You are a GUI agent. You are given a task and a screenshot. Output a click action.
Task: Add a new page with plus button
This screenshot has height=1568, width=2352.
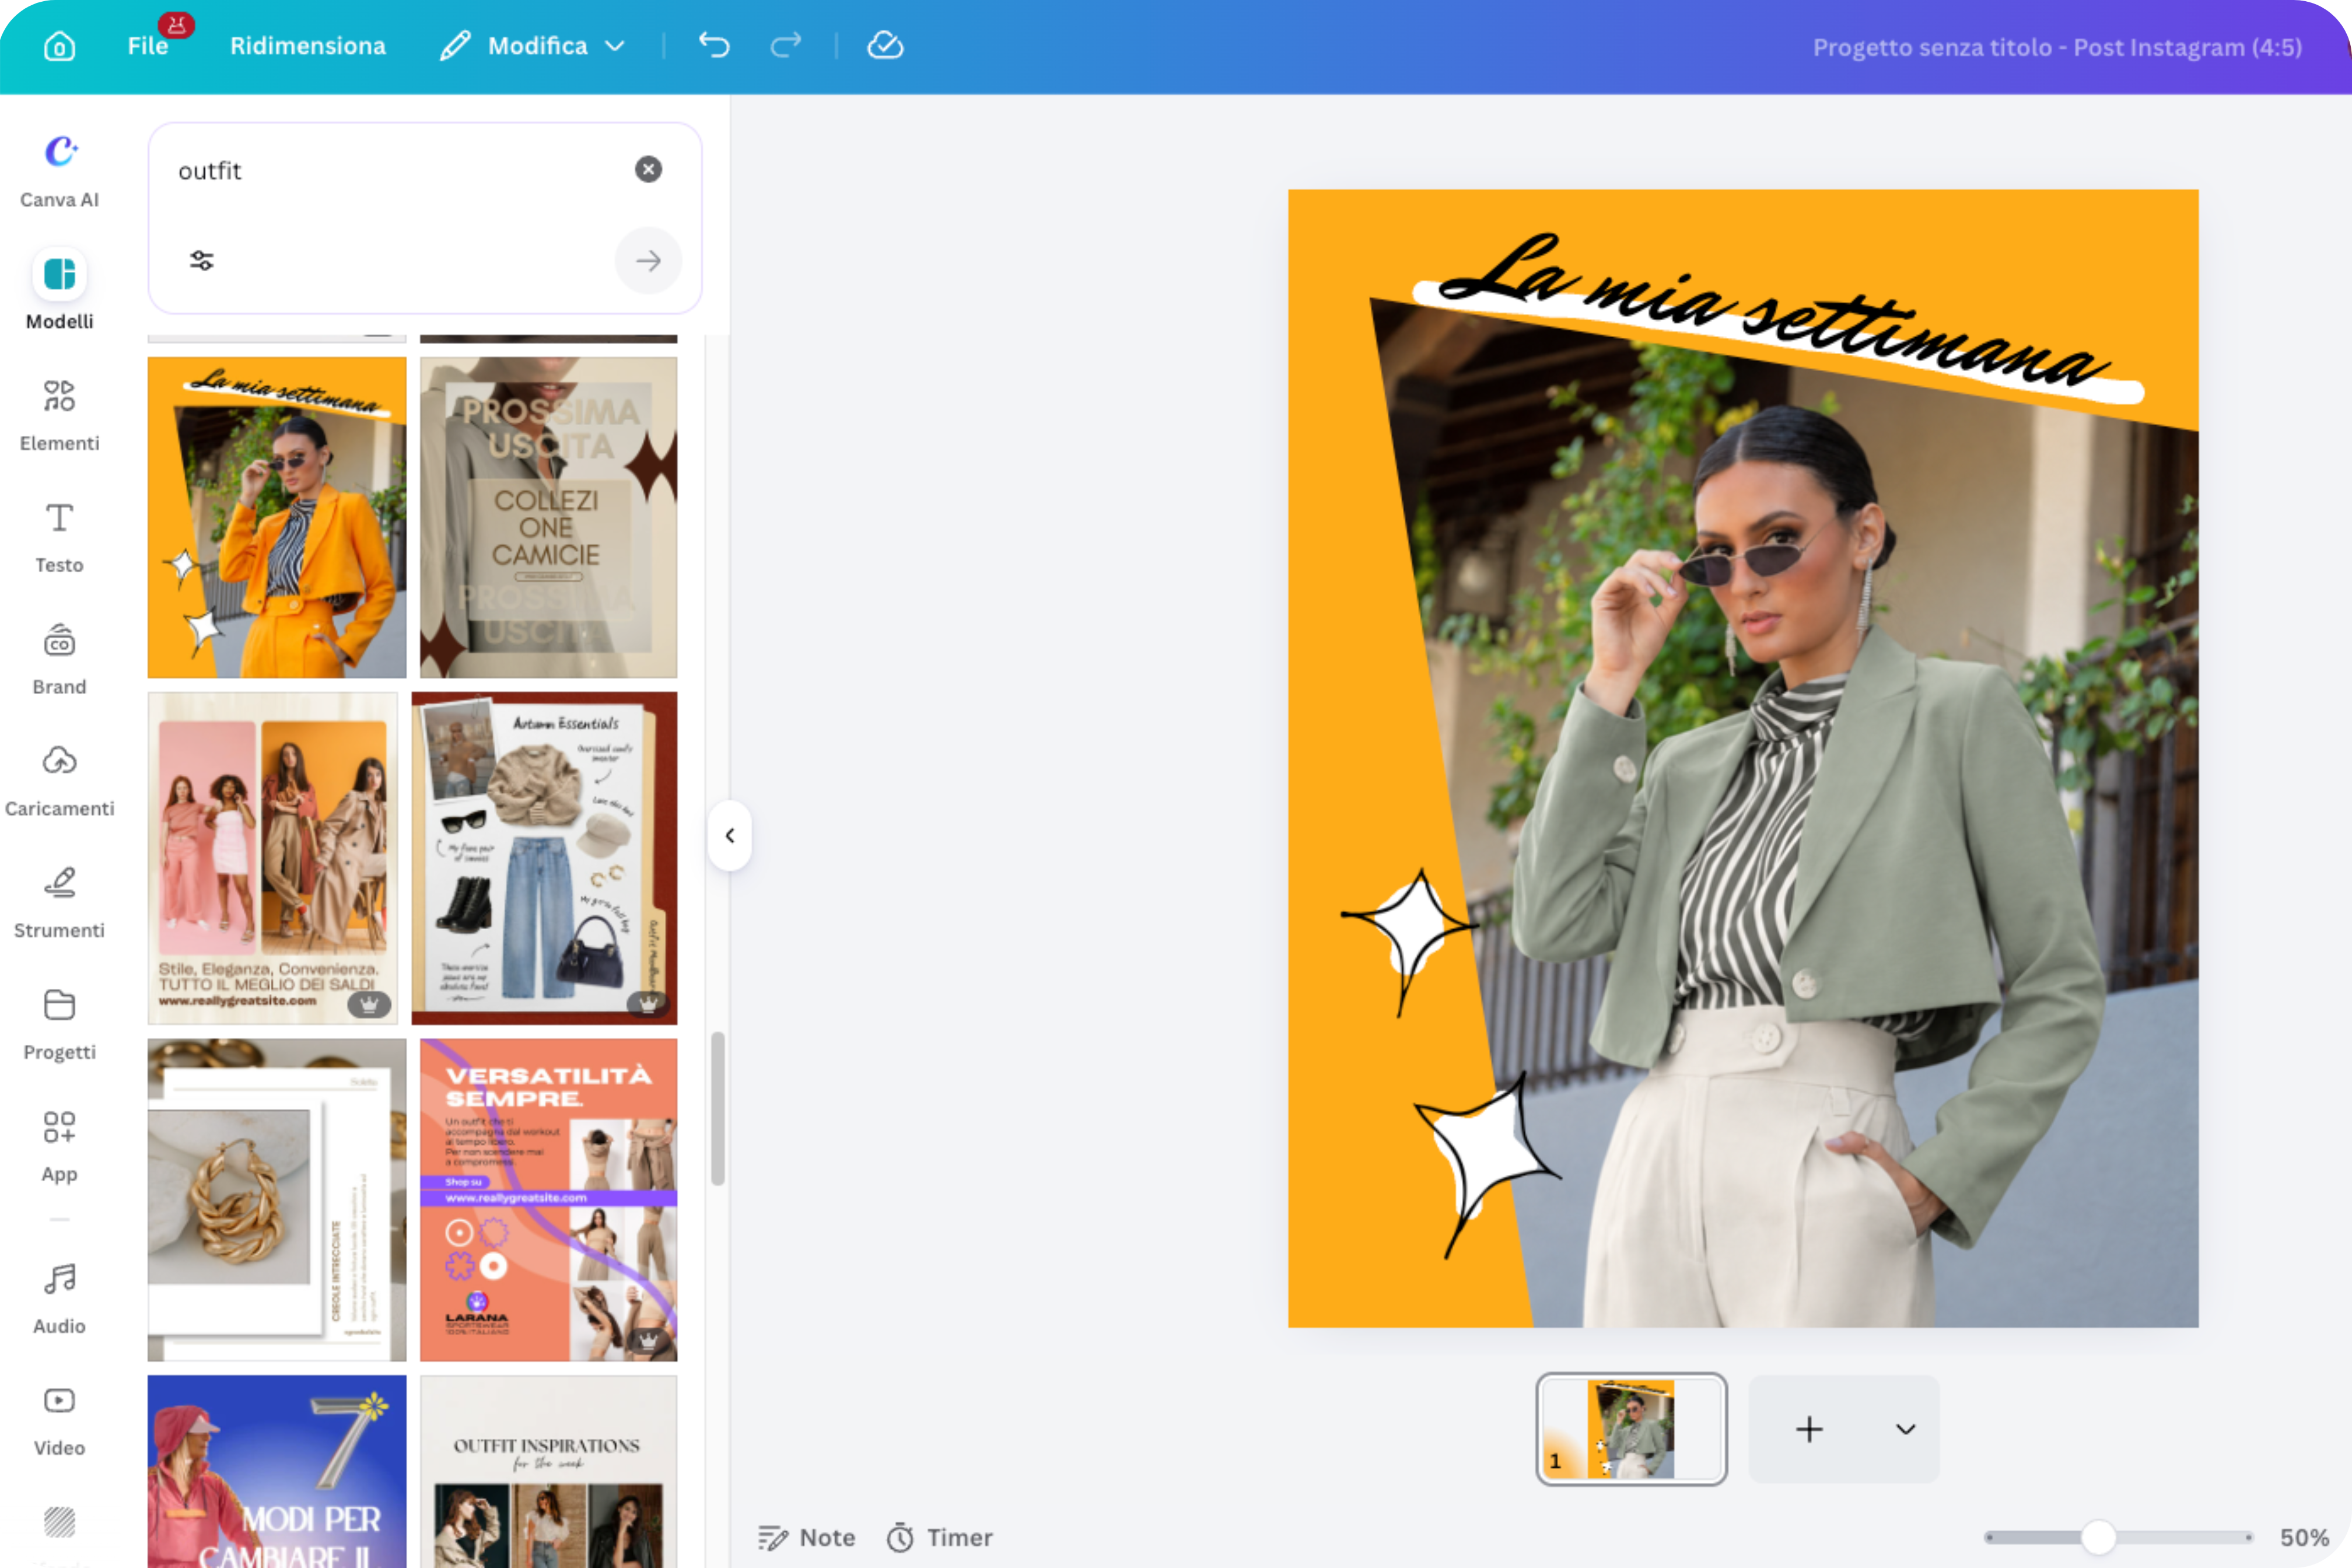coord(1808,1429)
